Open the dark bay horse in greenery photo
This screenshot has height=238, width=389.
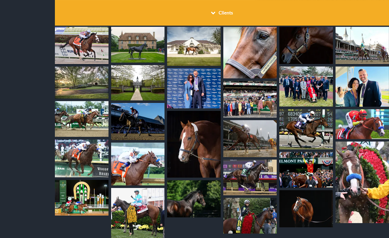point(194,199)
